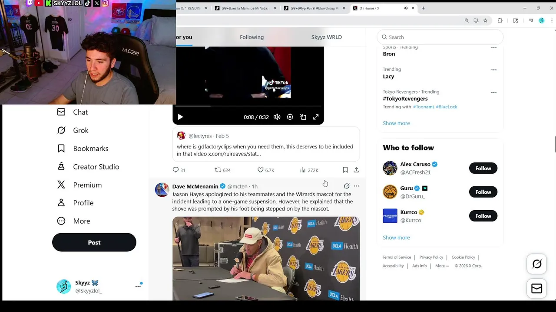Follow Guru @DrGuru_
This screenshot has height=312, width=556.
(483, 192)
